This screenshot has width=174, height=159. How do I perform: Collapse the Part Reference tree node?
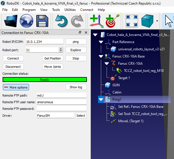coord(101,42)
